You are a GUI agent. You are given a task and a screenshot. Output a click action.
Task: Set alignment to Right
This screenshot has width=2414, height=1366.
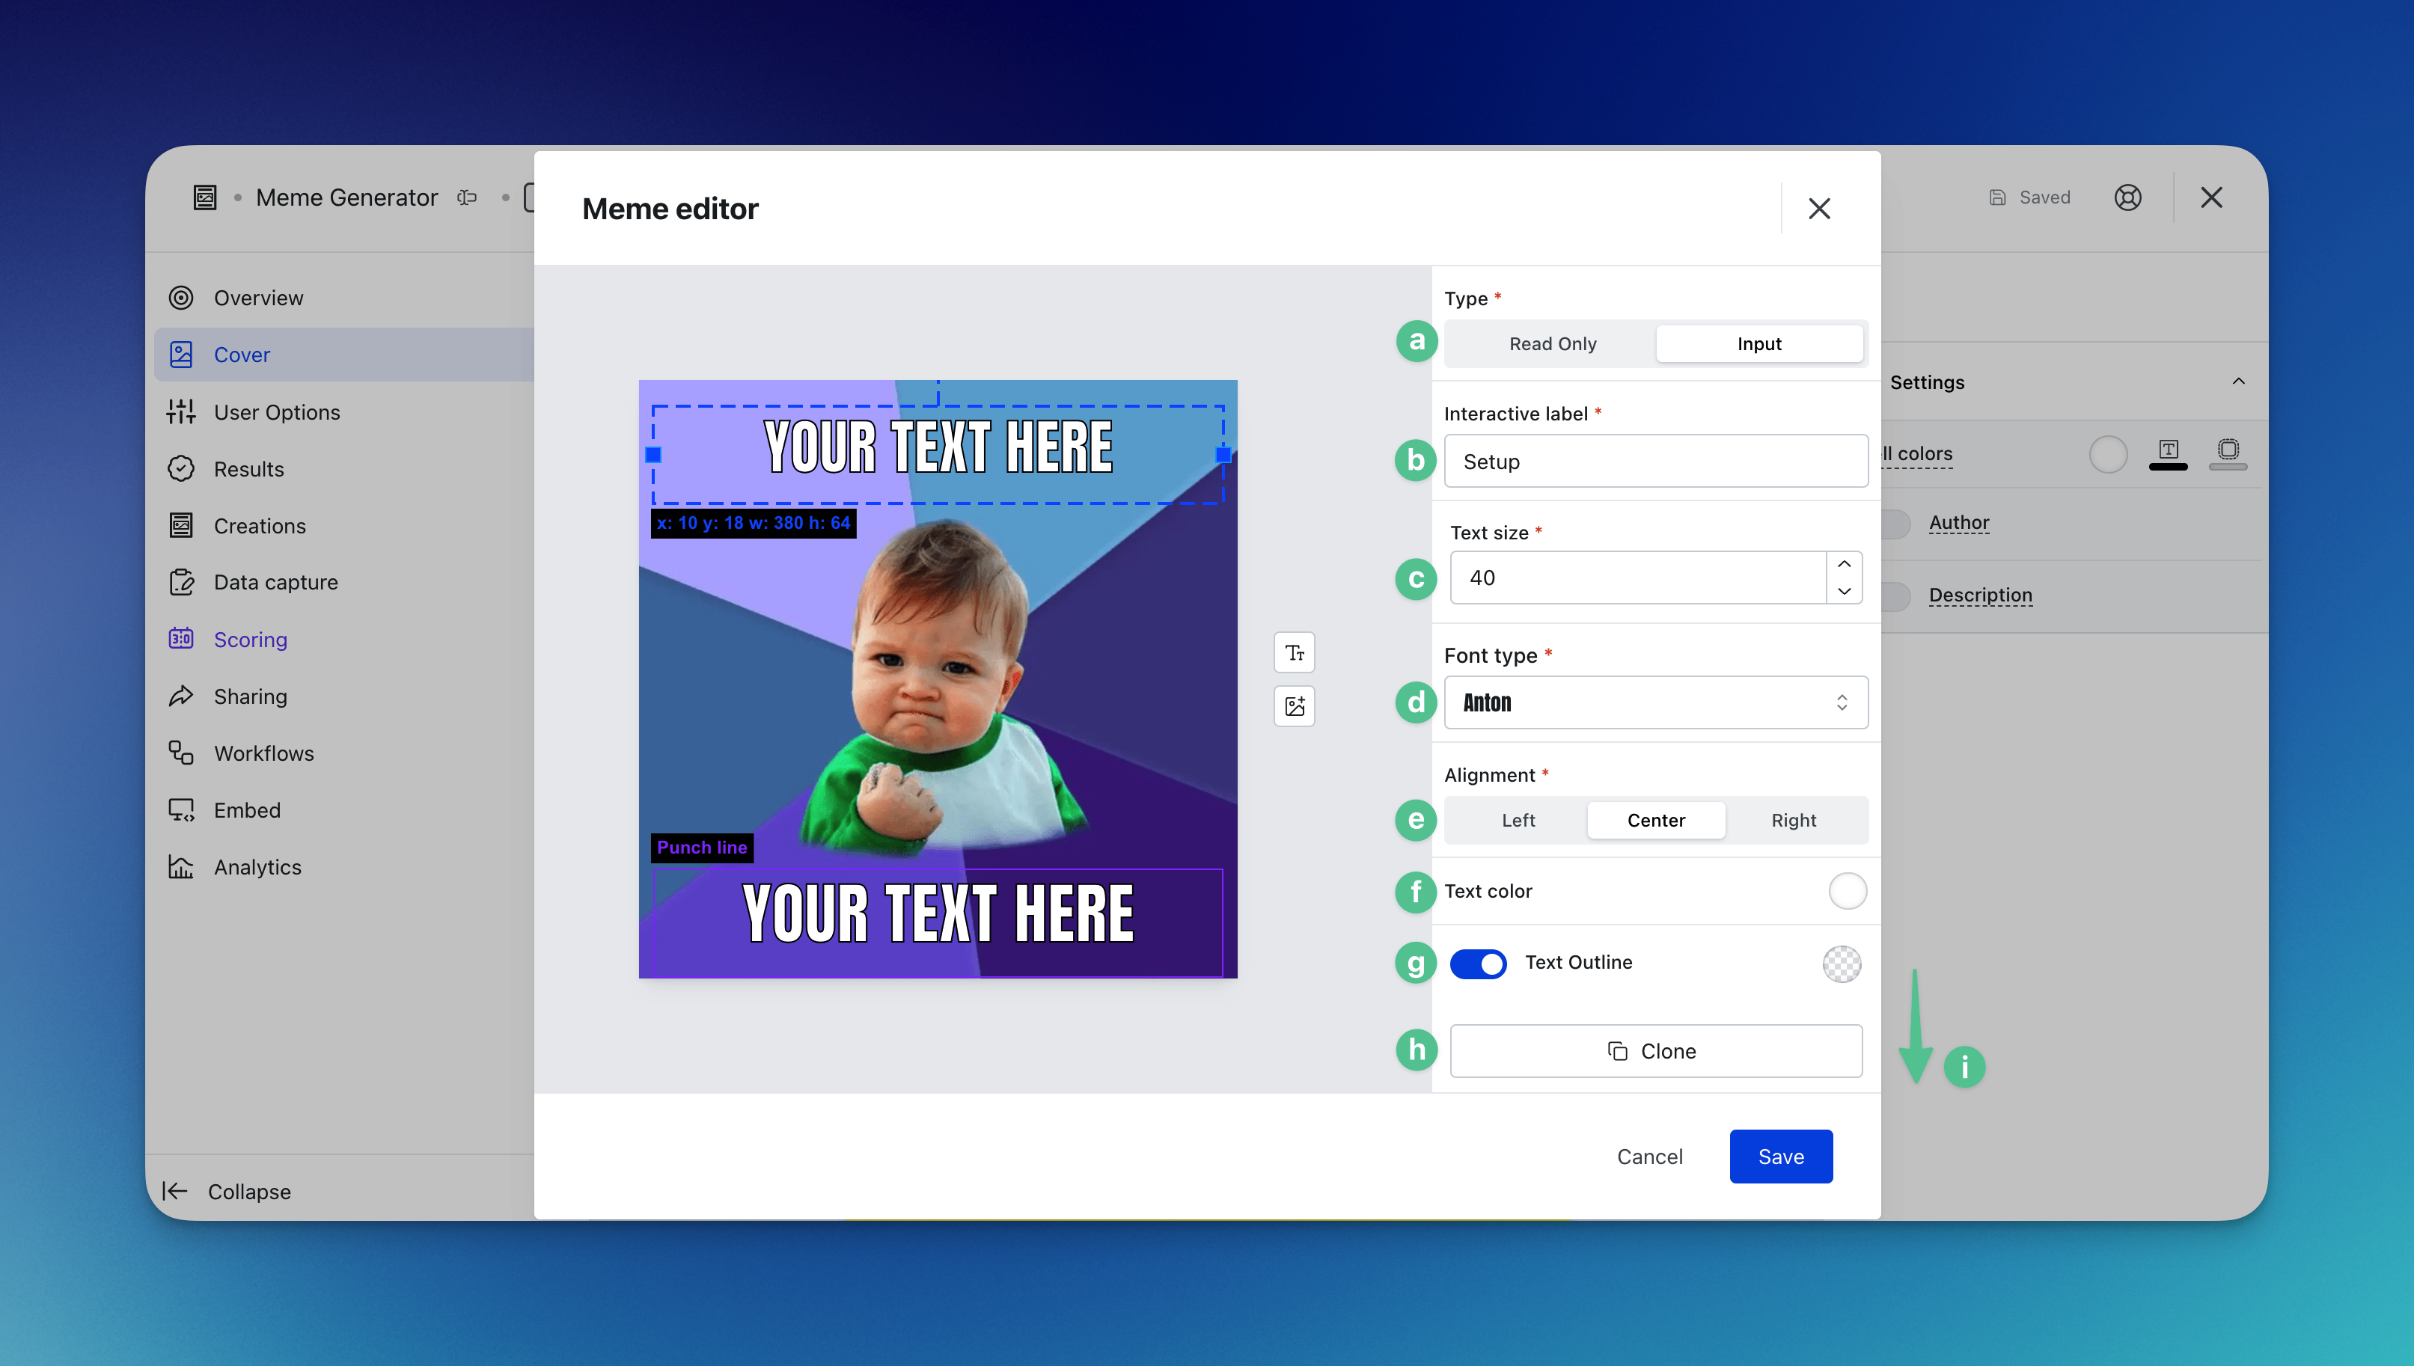coord(1793,820)
